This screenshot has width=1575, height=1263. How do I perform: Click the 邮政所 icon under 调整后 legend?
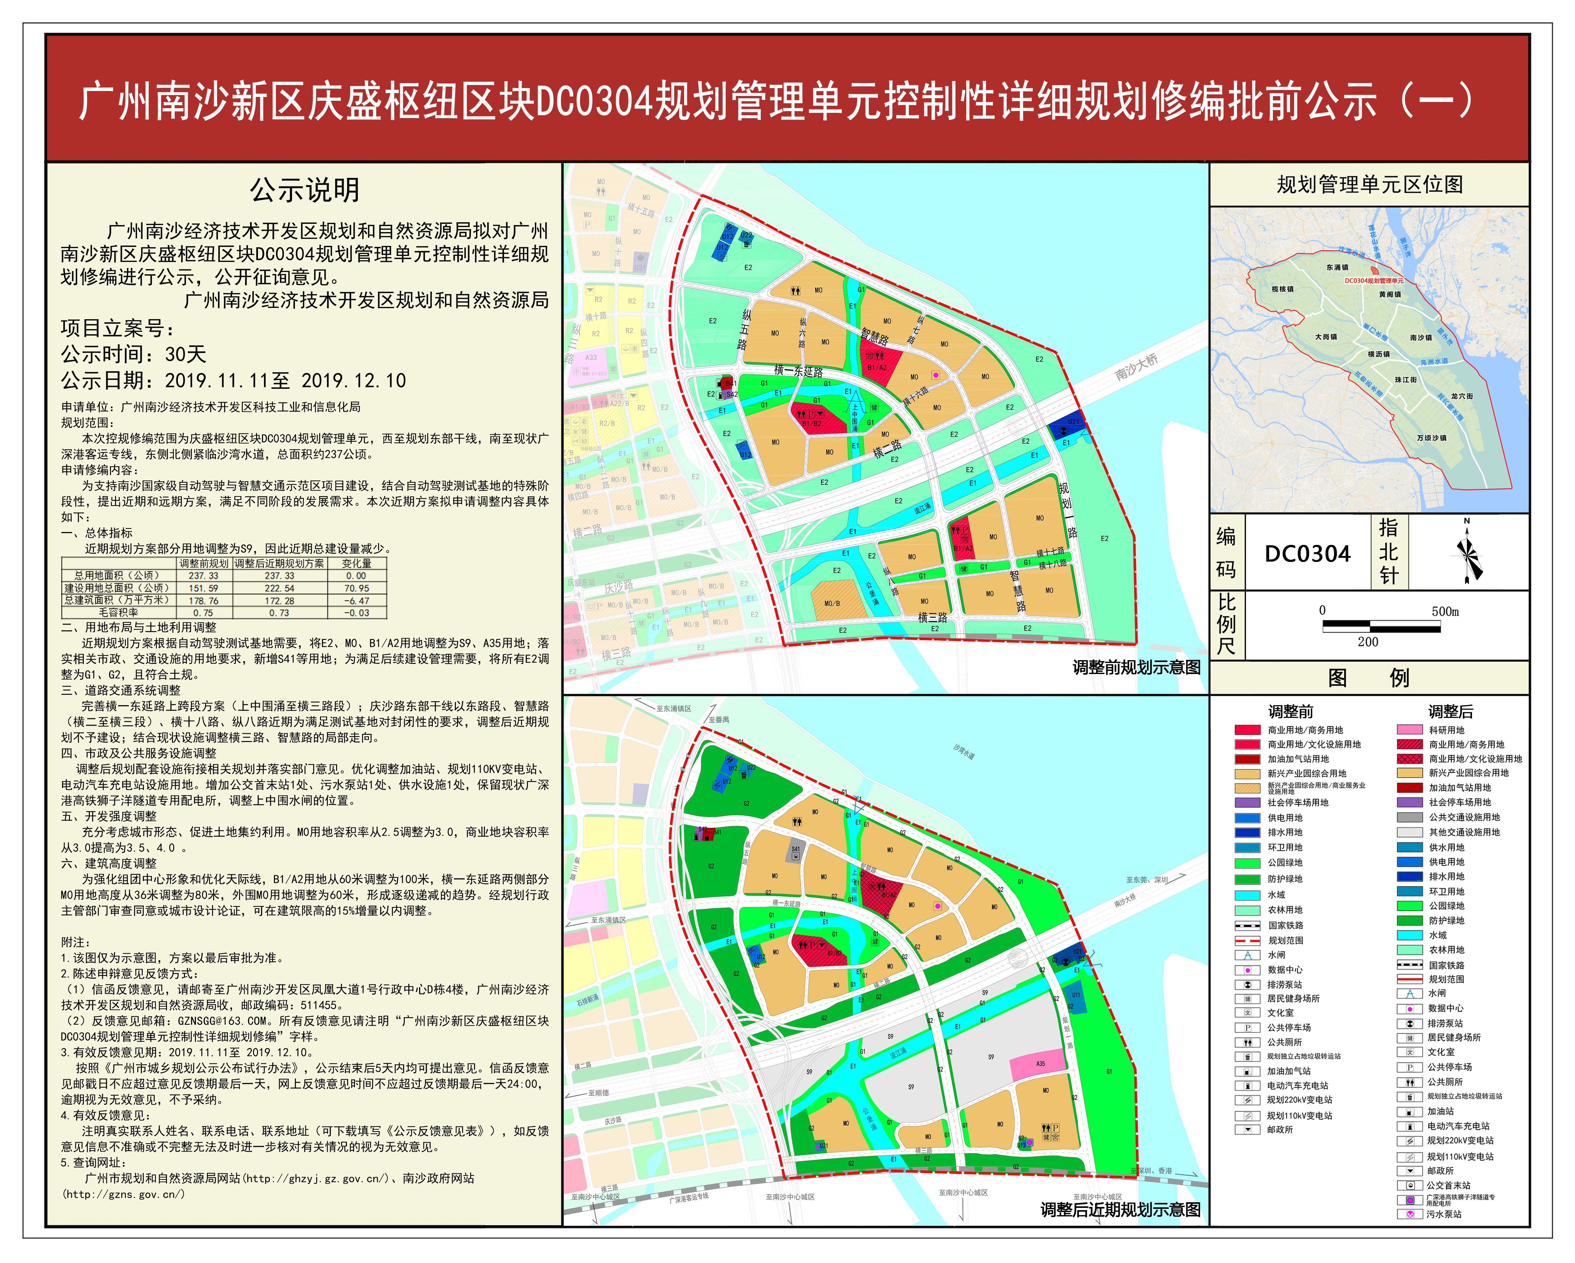coord(1409,1171)
